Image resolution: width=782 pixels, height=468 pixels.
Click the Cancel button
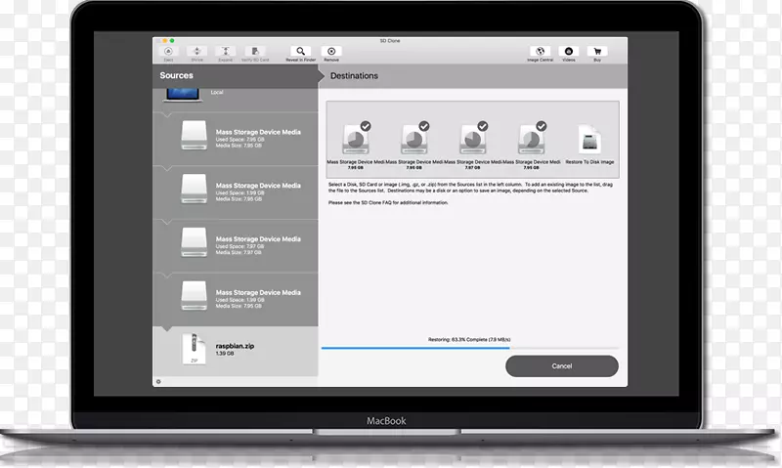pyautogui.click(x=561, y=365)
